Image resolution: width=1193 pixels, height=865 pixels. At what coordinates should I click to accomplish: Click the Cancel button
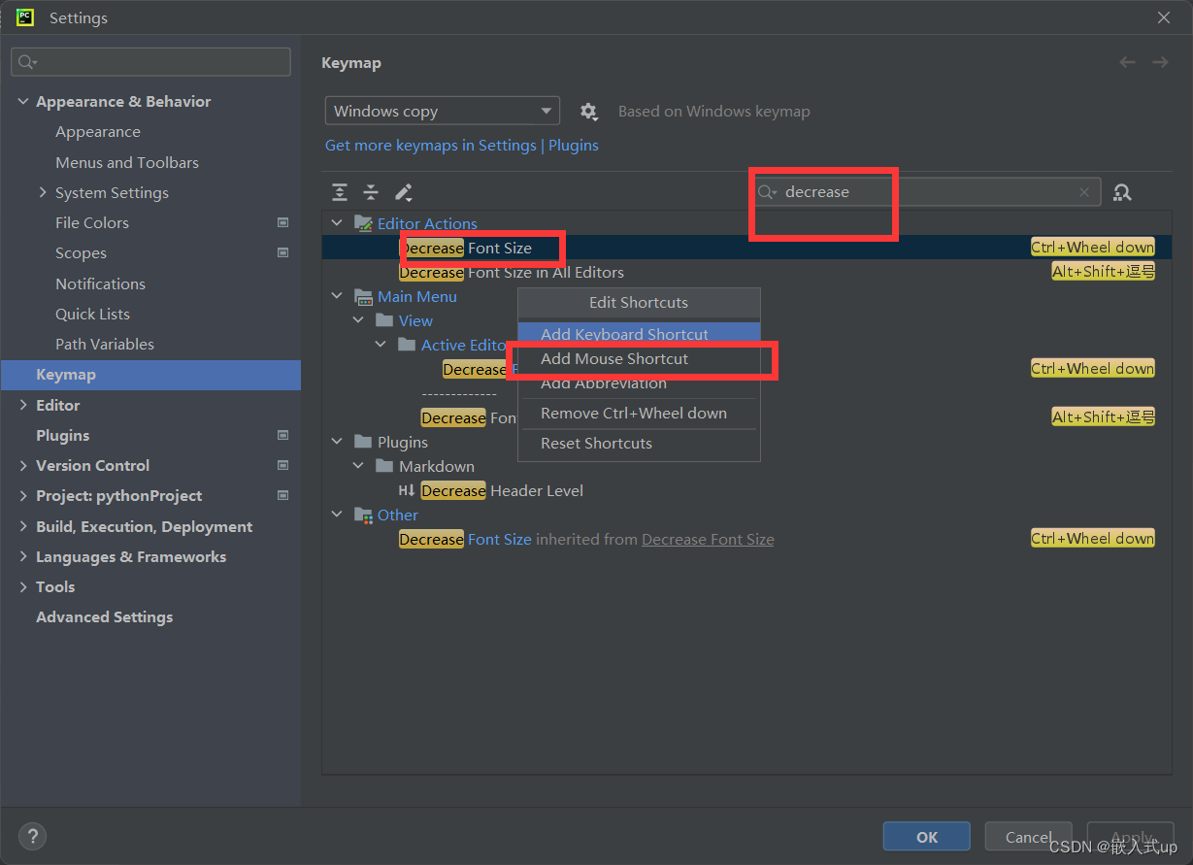click(1029, 837)
